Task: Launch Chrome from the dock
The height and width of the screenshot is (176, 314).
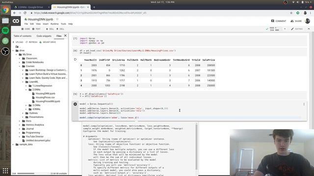Action: point(5,9)
